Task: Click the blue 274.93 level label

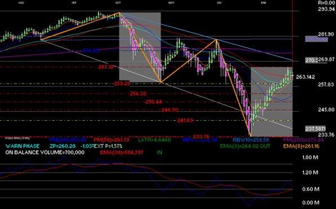Action: [91, 51]
